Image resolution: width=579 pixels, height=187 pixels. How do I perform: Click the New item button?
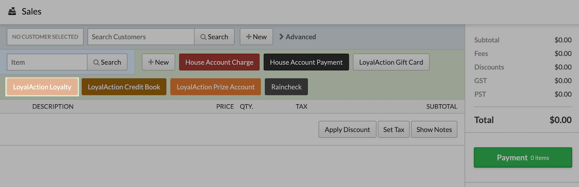click(x=158, y=62)
